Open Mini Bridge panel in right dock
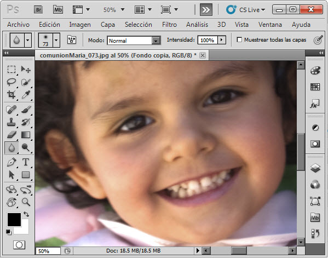328x258 pixels. tap(315, 217)
